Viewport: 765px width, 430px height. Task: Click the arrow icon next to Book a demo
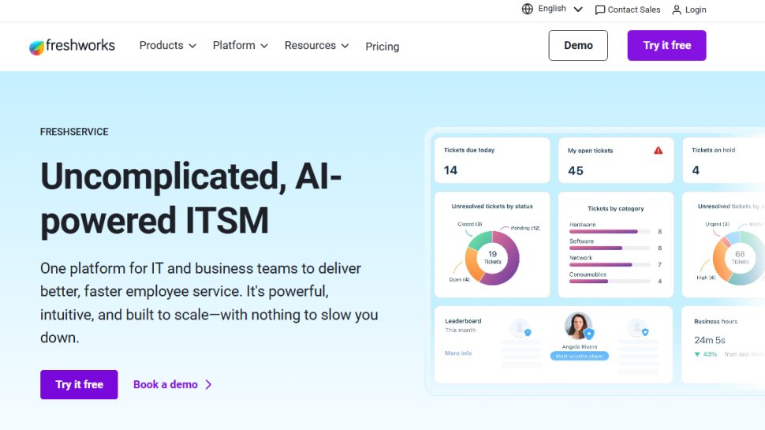[209, 384]
